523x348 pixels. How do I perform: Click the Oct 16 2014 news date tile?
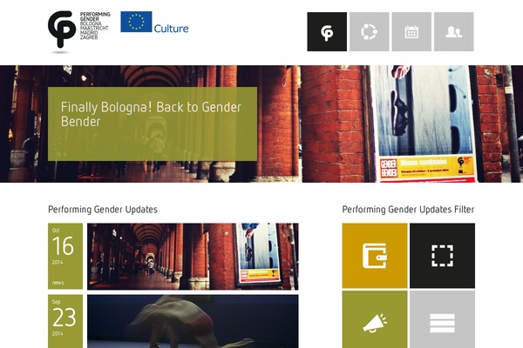tap(65, 256)
